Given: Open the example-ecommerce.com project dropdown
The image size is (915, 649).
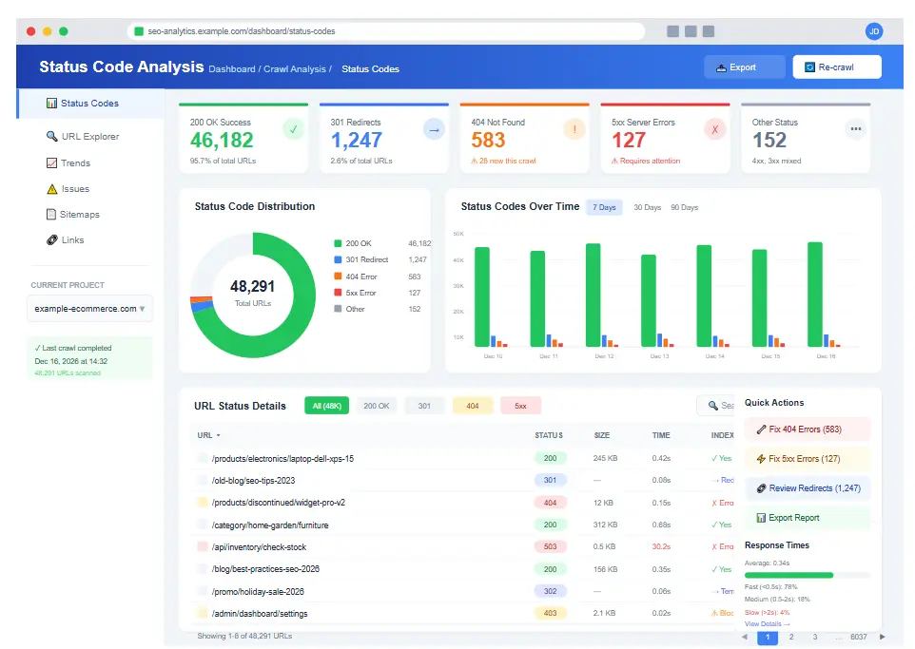Looking at the screenshot, I should click(89, 309).
